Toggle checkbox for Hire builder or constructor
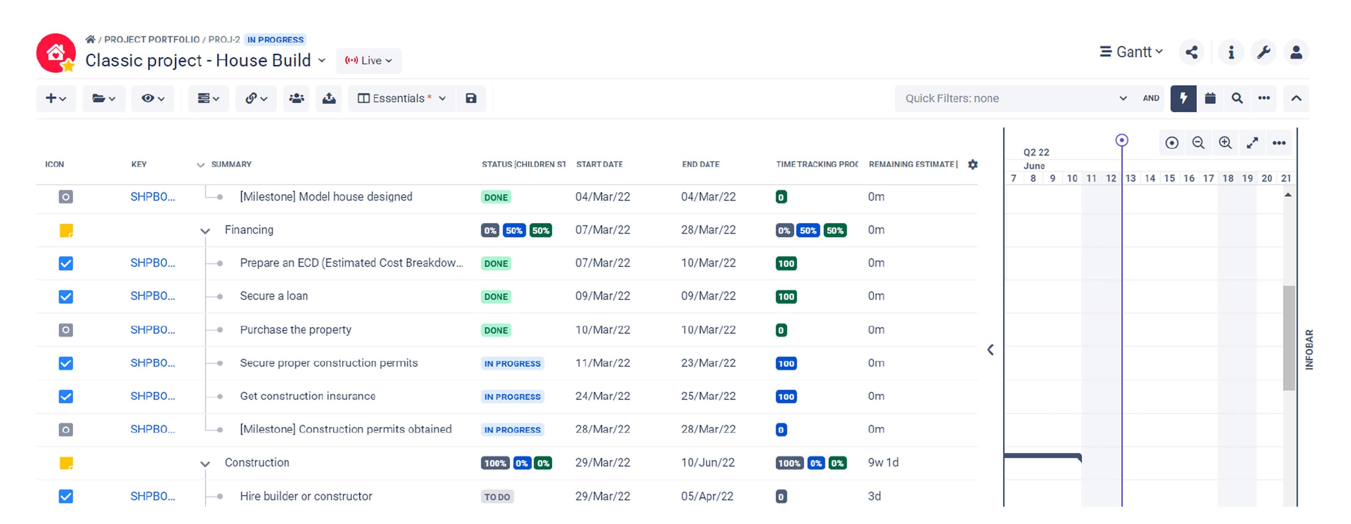Image resolution: width=1351 pixels, height=524 pixels. [65, 496]
